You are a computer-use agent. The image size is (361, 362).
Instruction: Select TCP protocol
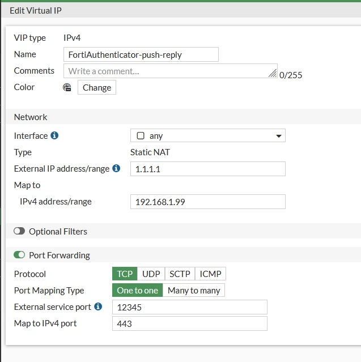(x=125, y=274)
